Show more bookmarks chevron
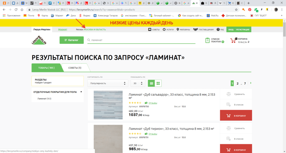286x153 pixels. [x=282, y=16]
